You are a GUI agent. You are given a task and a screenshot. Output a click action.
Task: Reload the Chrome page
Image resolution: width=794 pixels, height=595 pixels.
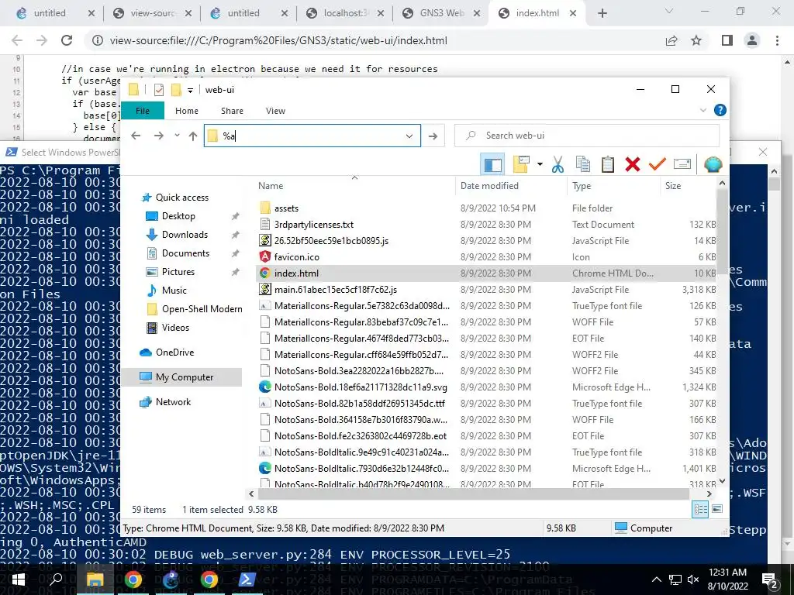point(67,40)
